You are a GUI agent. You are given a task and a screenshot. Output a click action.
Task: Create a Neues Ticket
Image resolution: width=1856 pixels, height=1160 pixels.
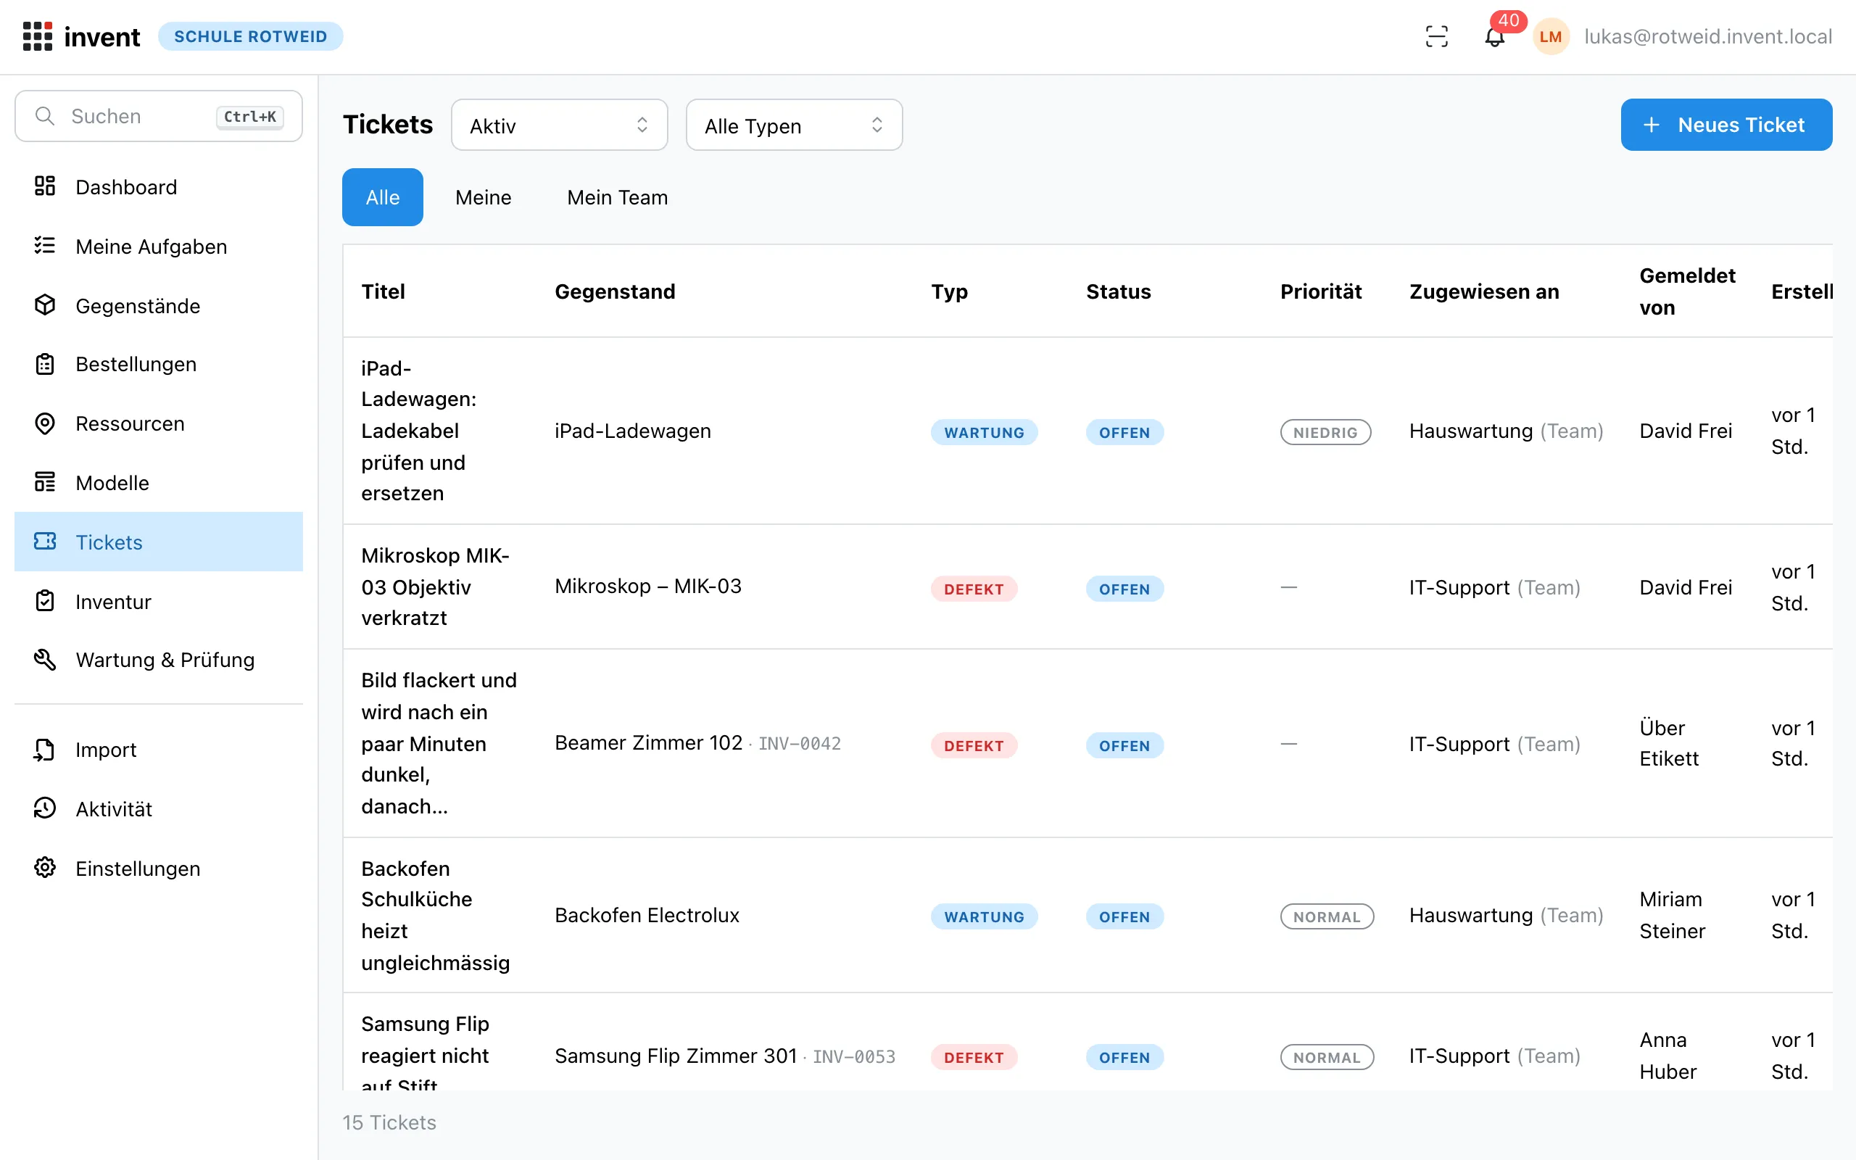pyautogui.click(x=1726, y=125)
